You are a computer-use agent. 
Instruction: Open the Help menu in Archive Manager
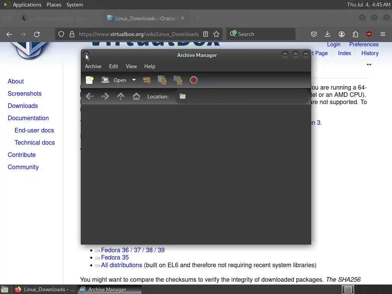[150, 66]
